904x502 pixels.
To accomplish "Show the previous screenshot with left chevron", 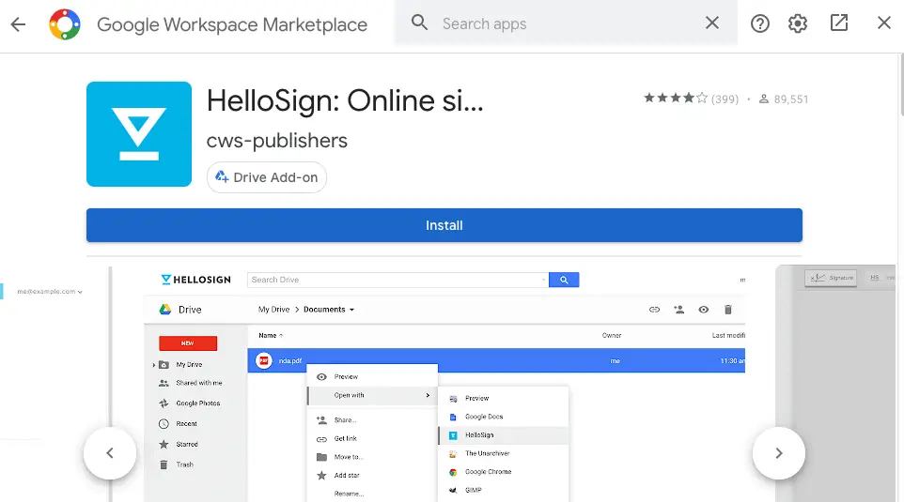I will pos(110,453).
